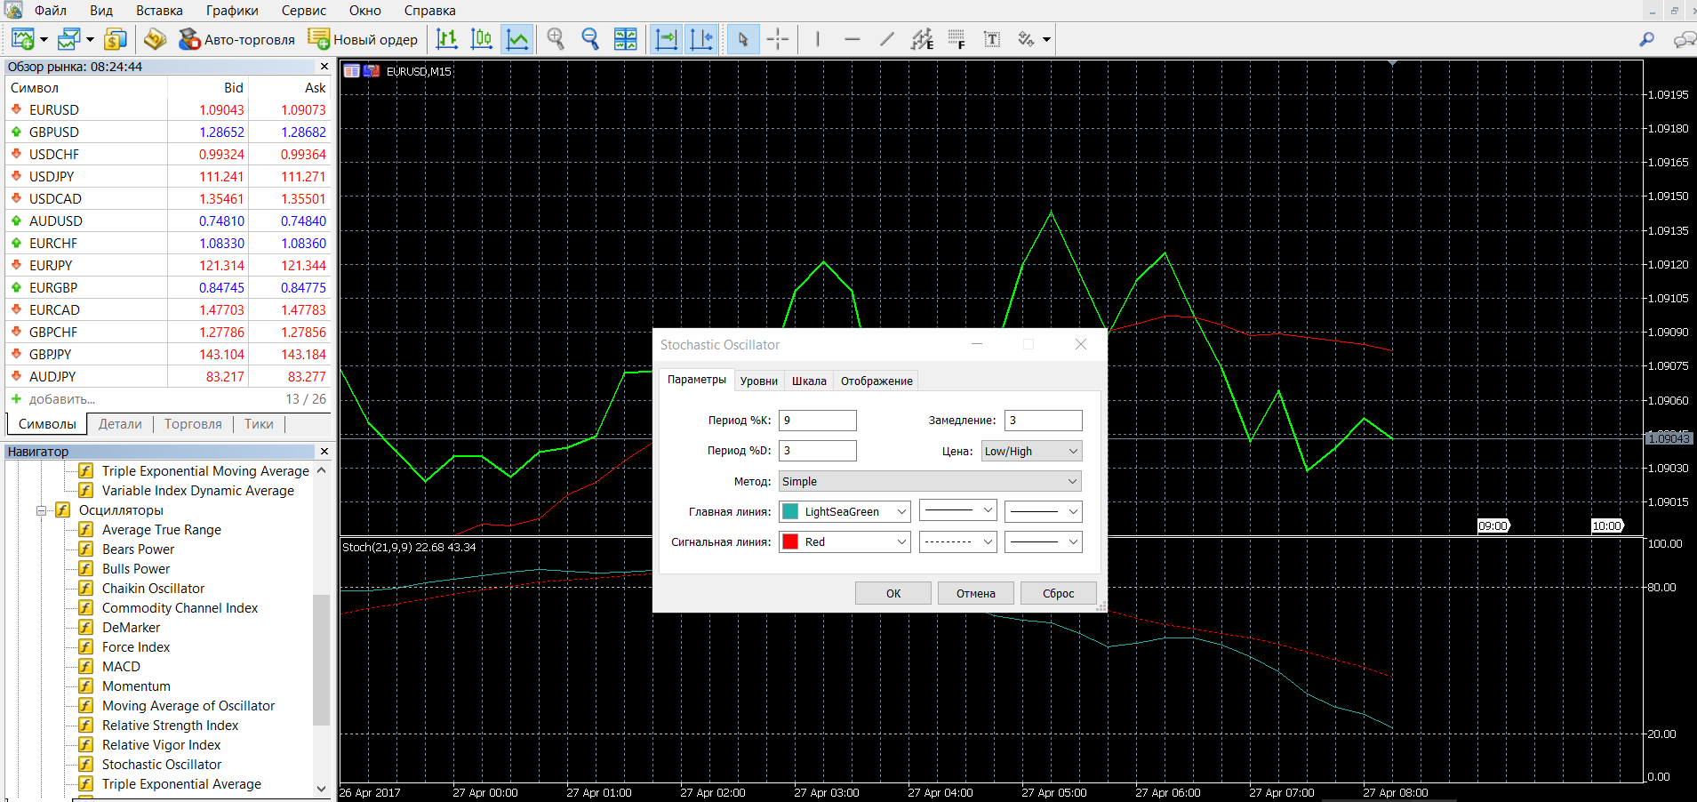Open the Графики menu
The image size is (1697, 802).
(x=232, y=11)
